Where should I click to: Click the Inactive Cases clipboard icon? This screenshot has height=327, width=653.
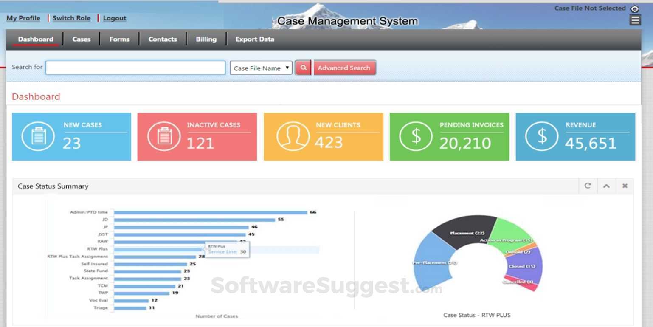pyautogui.click(x=164, y=136)
